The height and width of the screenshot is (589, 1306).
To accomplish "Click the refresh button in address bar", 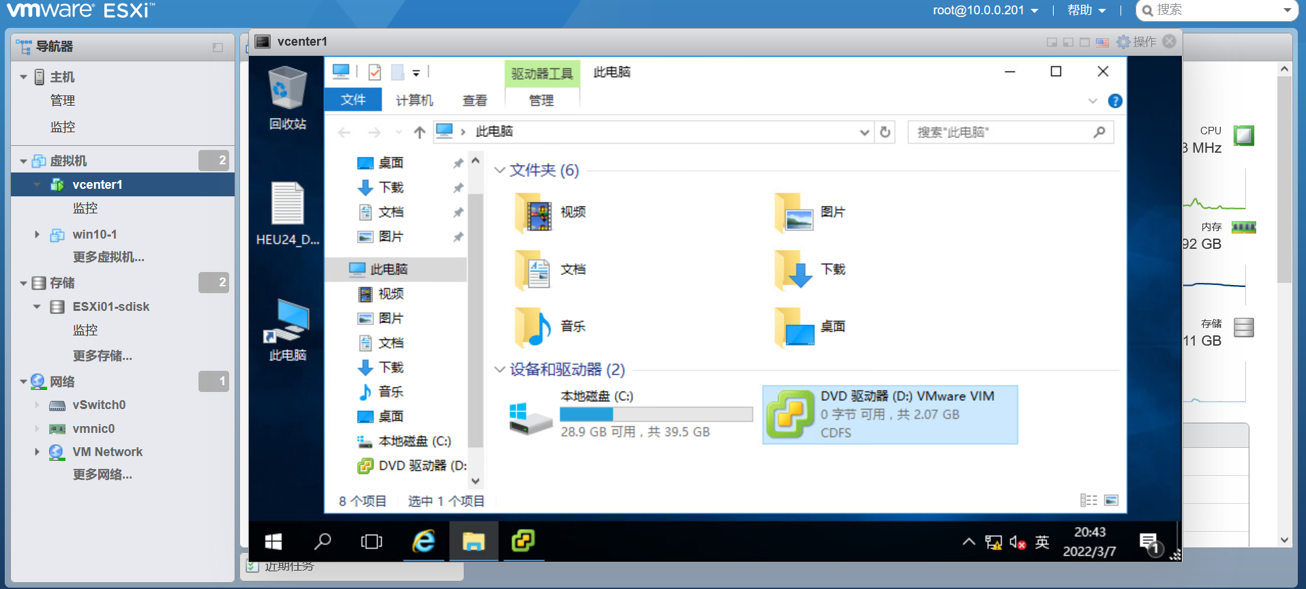I will click(885, 132).
